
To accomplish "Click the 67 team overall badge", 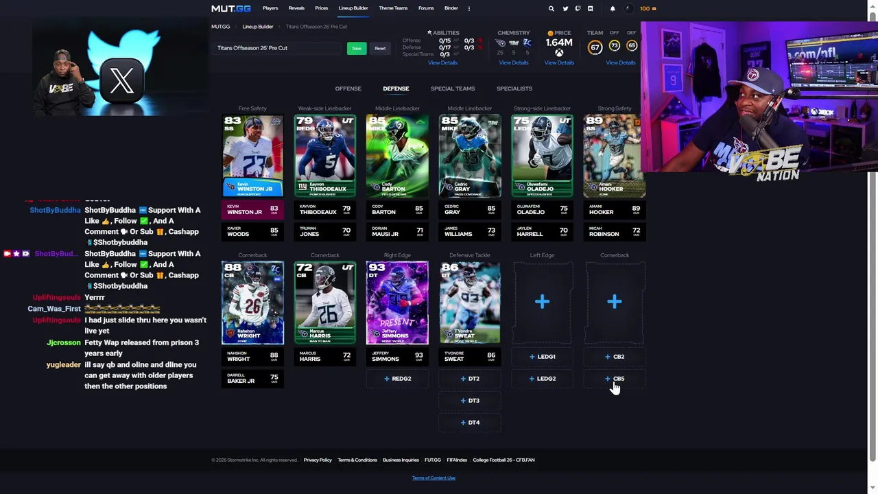I will click(x=595, y=47).
